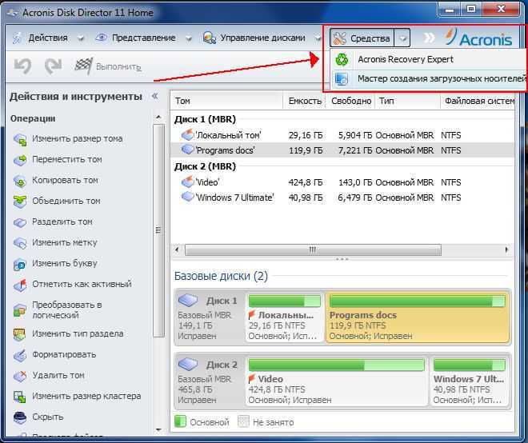Click Изменить размер тома link
This screenshot has height=443, width=528.
pyautogui.click(x=77, y=138)
